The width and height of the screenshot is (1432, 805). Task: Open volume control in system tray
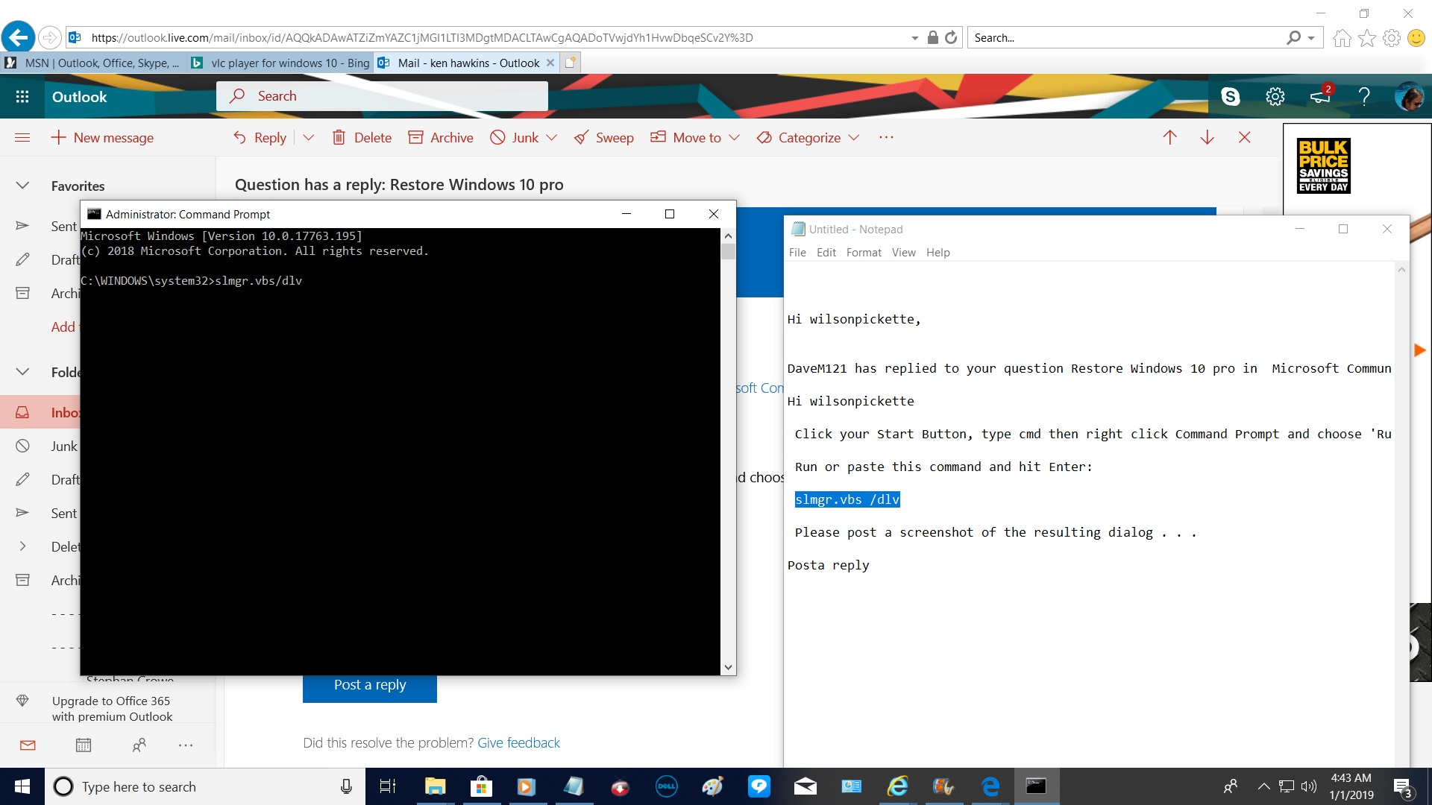[1309, 786]
